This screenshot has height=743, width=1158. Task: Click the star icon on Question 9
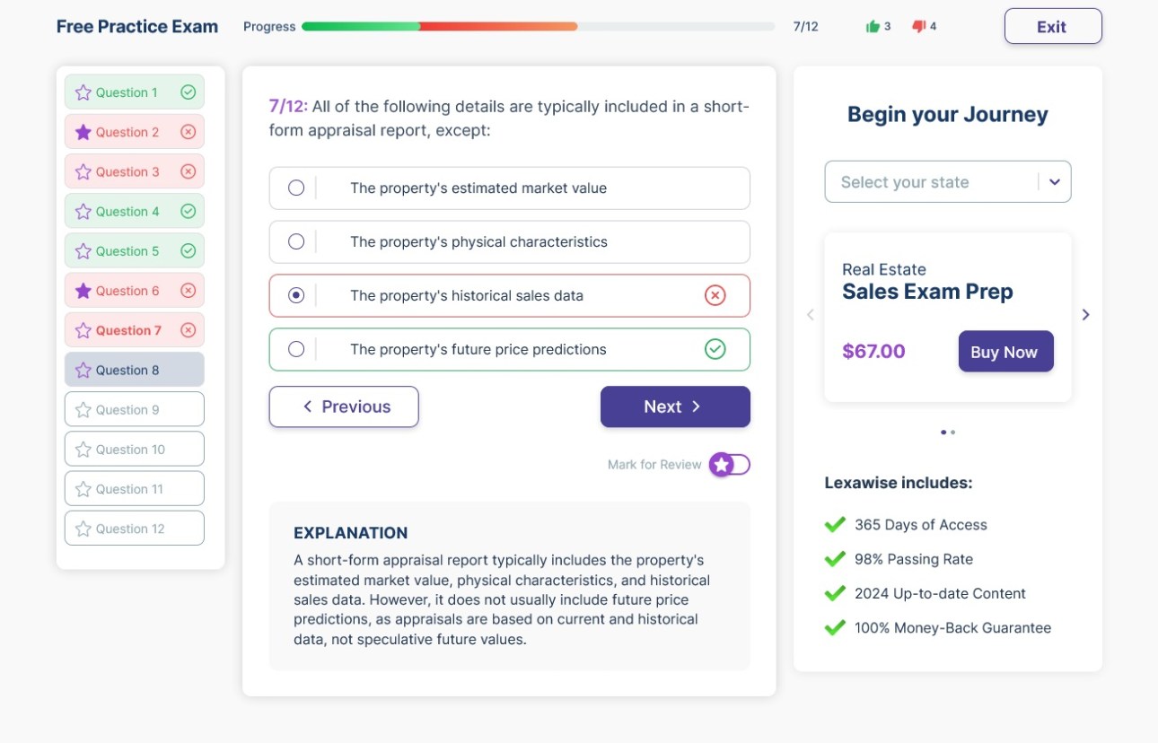pos(83,410)
